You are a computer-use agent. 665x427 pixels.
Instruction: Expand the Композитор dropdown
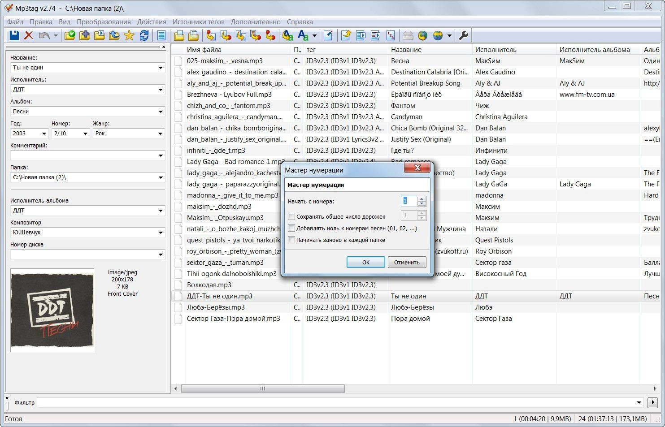(x=161, y=233)
